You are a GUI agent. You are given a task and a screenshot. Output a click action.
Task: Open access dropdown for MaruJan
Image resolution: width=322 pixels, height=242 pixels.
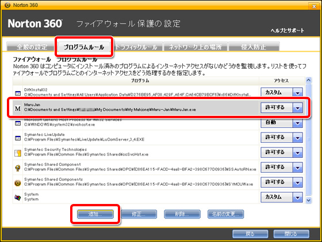click(x=298, y=108)
